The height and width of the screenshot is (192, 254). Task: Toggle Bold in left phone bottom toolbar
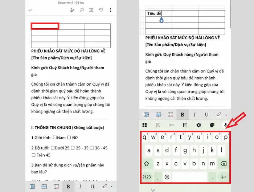(68, 187)
